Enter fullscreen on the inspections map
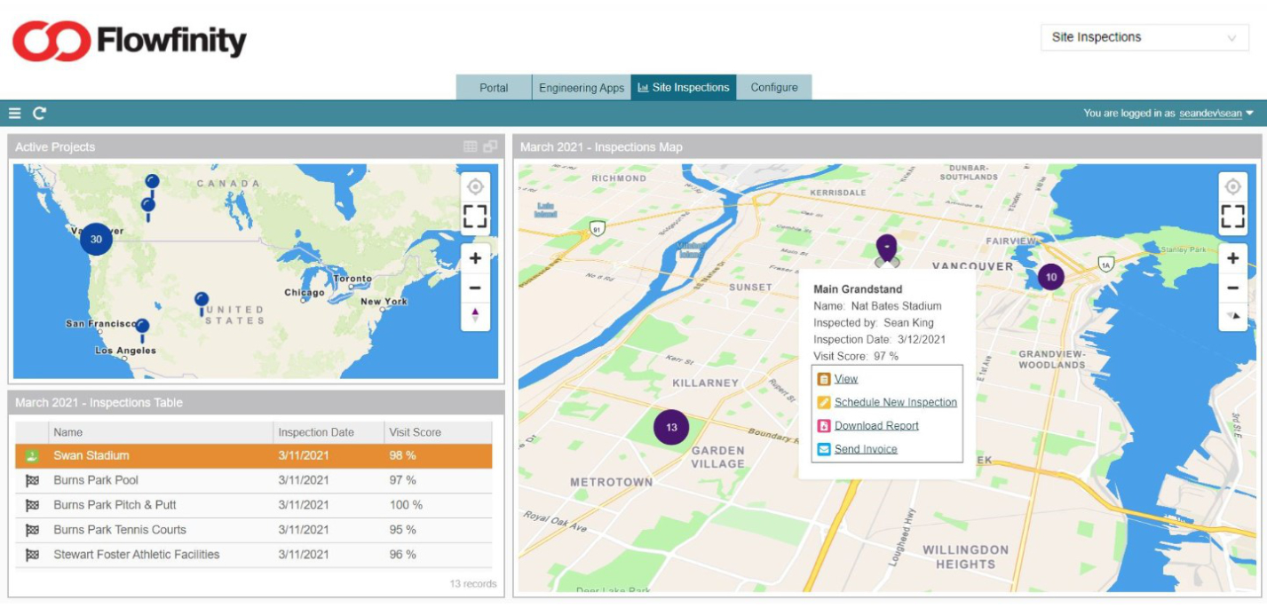Screen dimensions: 1267x608 1233,217
